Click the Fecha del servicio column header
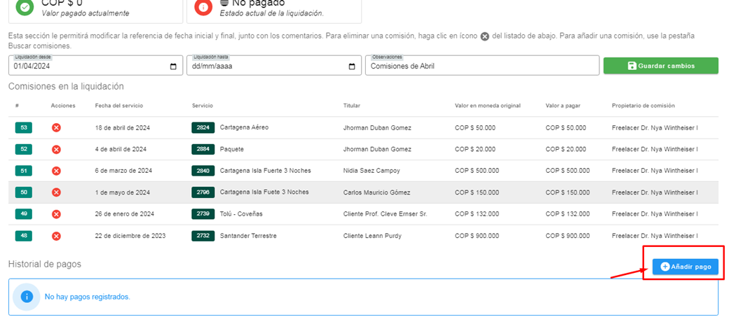This screenshot has width=736, height=324. tap(119, 106)
